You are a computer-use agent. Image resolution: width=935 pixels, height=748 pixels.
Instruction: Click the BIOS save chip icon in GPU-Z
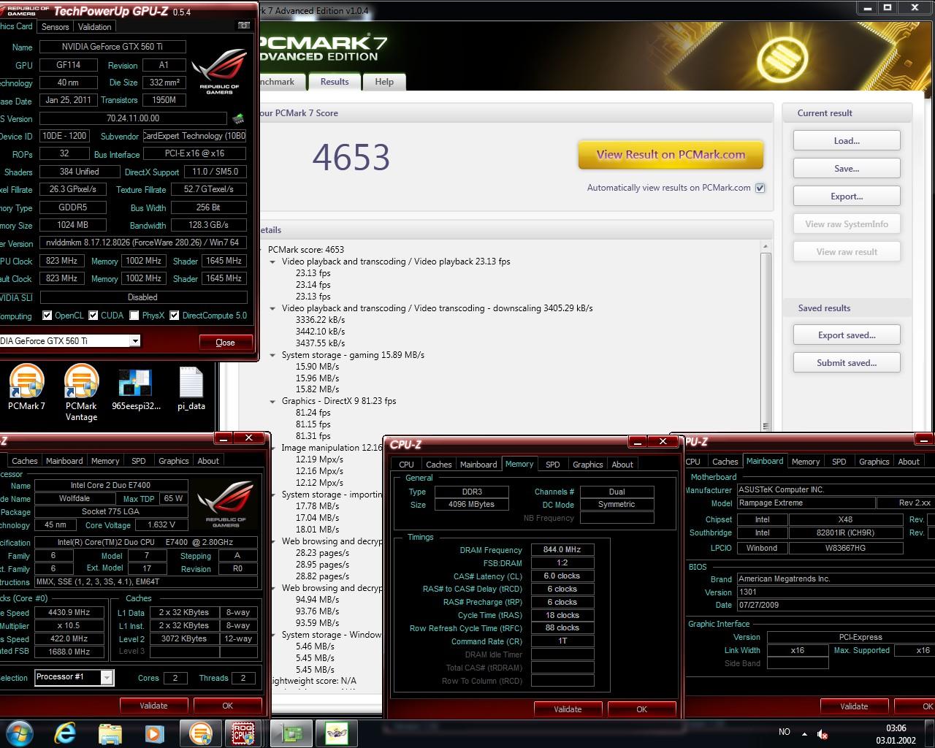click(x=238, y=118)
